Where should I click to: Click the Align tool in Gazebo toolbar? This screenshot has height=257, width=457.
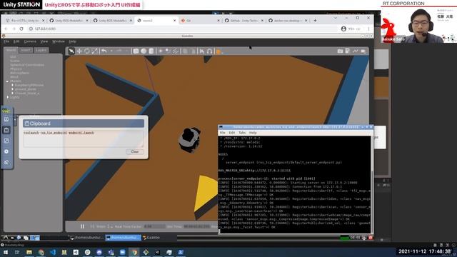pyautogui.click(x=201, y=51)
